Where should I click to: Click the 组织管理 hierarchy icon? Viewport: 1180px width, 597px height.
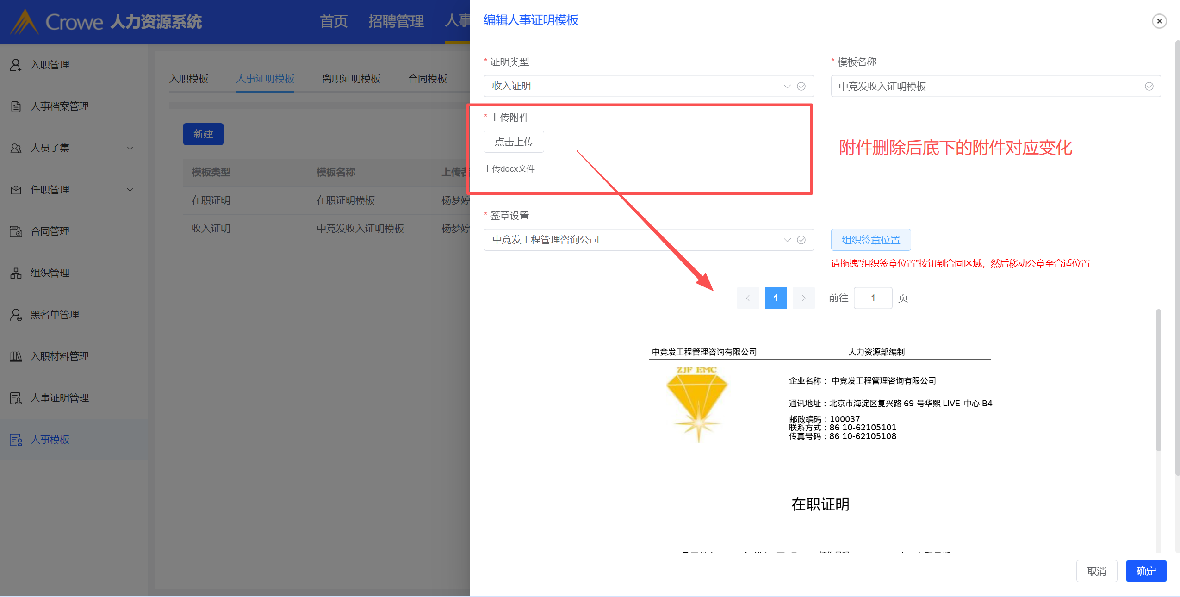click(x=16, y=273)
